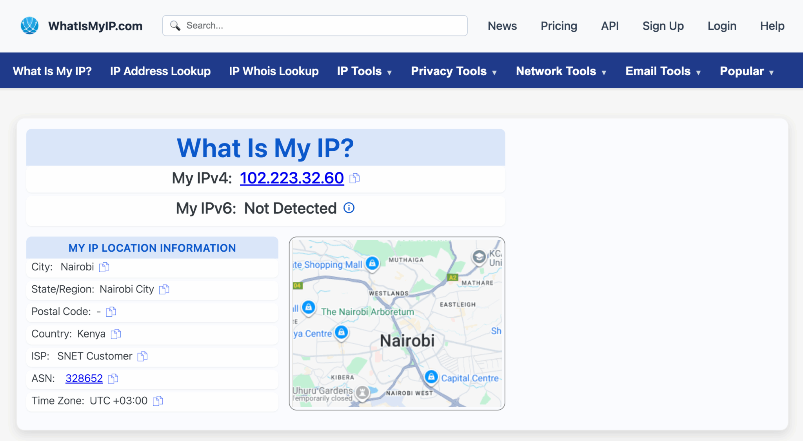Open the Network Tools dropdown
This screenshot has height=441, width=803.
[561, 71]
